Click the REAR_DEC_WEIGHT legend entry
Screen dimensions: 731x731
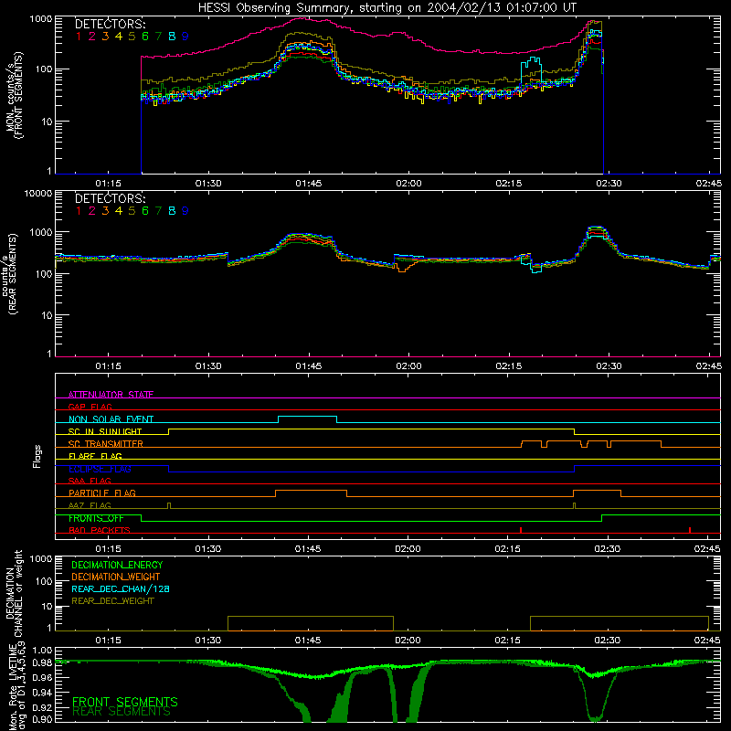(x=112, y=601)
